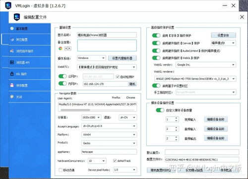
Task: Increase the audio input device count
Action: (x=176, y=127)
